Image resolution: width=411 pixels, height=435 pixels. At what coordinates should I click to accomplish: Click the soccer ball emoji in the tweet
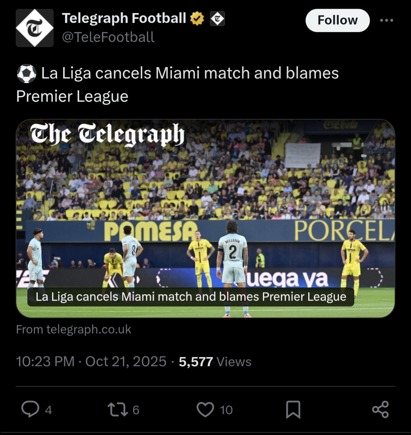(26, 74)
